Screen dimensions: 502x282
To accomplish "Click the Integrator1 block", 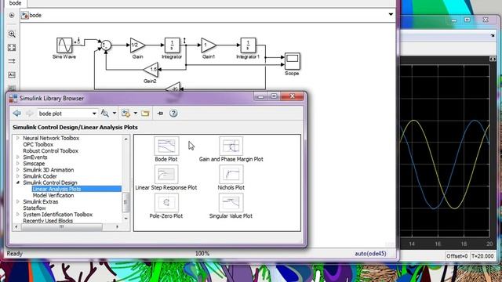I will point(248,45).
